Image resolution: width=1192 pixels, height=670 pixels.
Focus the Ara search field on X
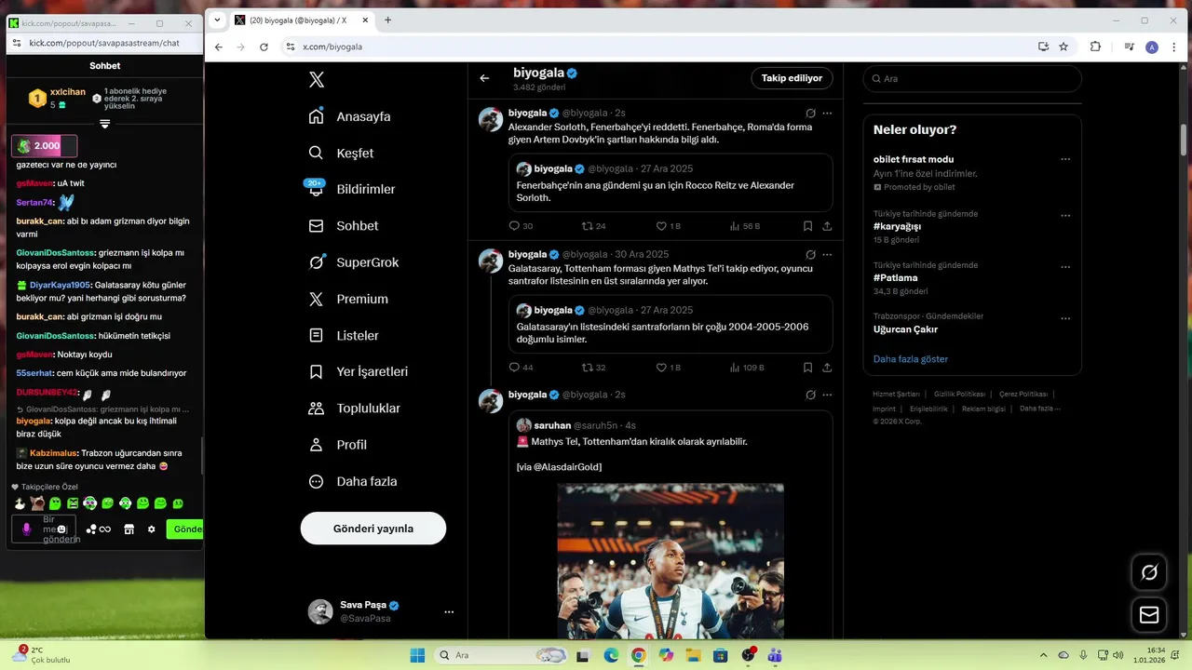[972, 79]
